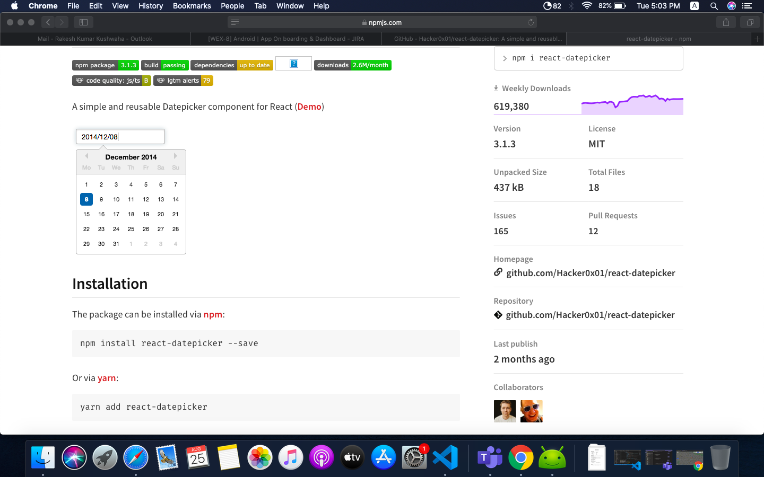This screenshot has height=477, width=764.
Task: Open Android green robot app in dock
Action: tap(552, 457)
